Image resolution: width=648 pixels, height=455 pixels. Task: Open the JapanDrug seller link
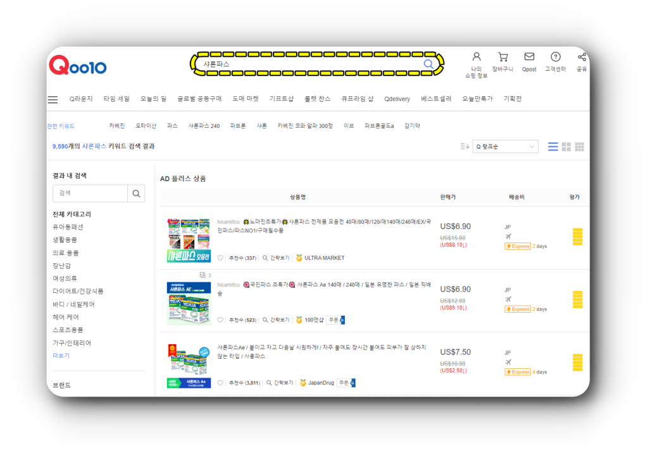[321, 383]
